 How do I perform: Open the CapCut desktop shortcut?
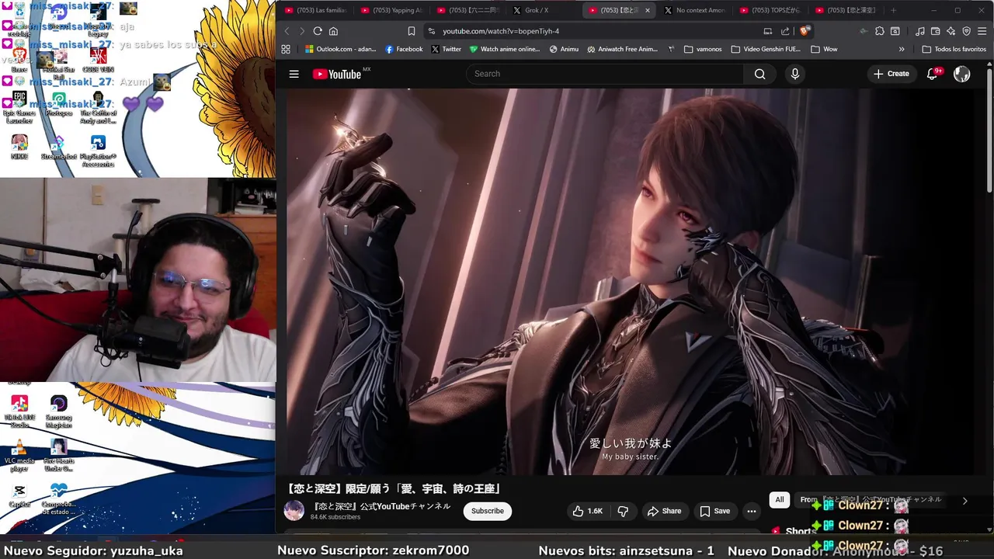19,495
